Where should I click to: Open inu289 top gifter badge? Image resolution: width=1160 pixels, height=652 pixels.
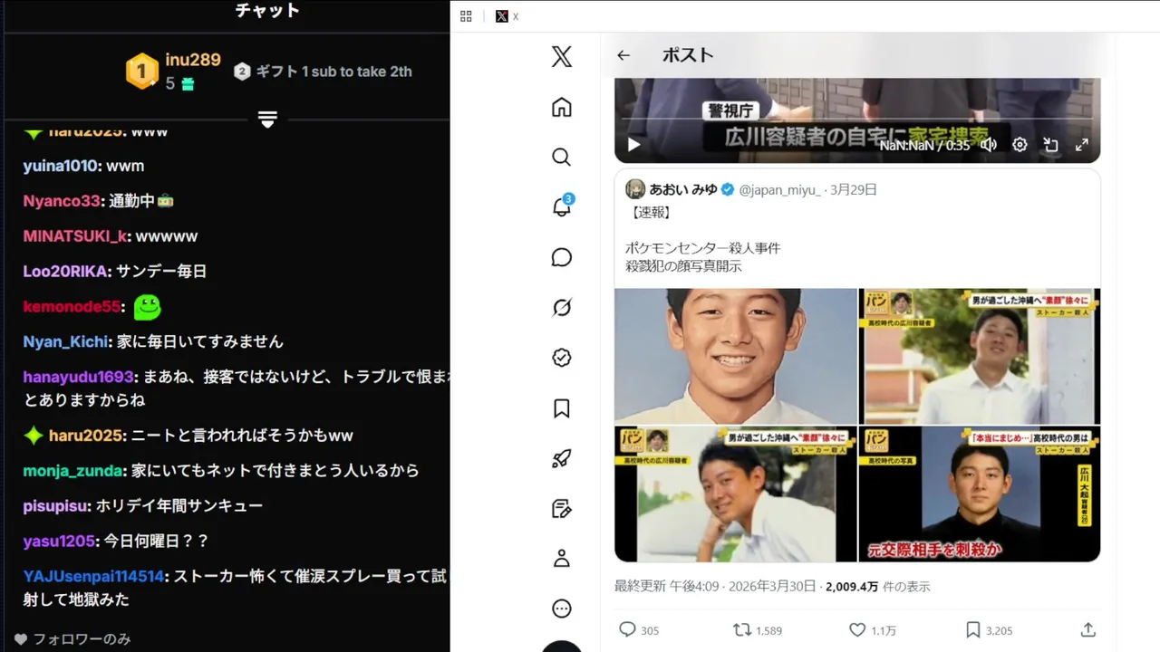coord(141,71)
